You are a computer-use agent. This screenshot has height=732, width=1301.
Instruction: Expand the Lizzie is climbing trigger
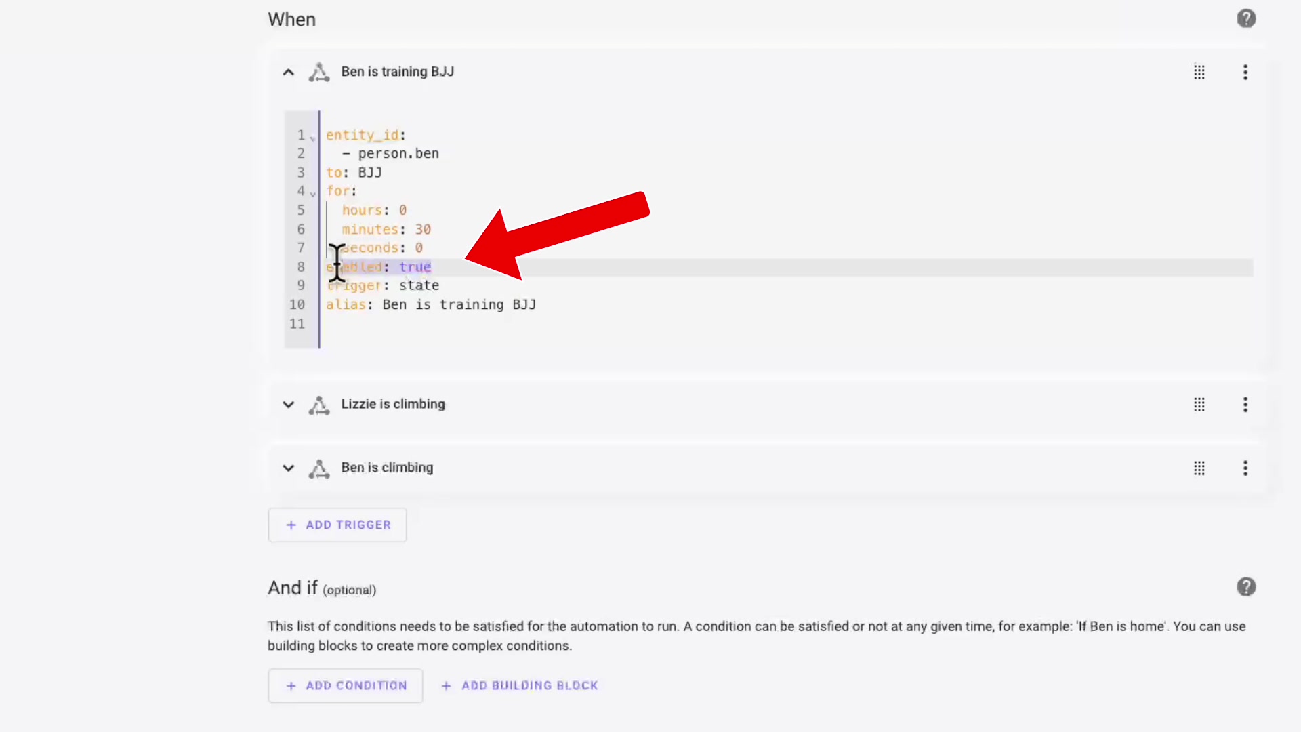click(x=288, y=405)
